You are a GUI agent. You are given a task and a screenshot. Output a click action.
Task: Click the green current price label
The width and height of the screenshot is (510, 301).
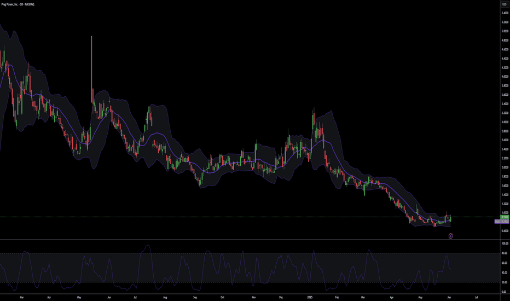[x=505, y=217]
